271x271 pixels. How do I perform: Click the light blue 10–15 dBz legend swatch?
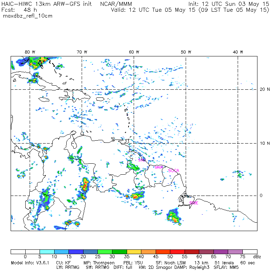coord(62,252)
